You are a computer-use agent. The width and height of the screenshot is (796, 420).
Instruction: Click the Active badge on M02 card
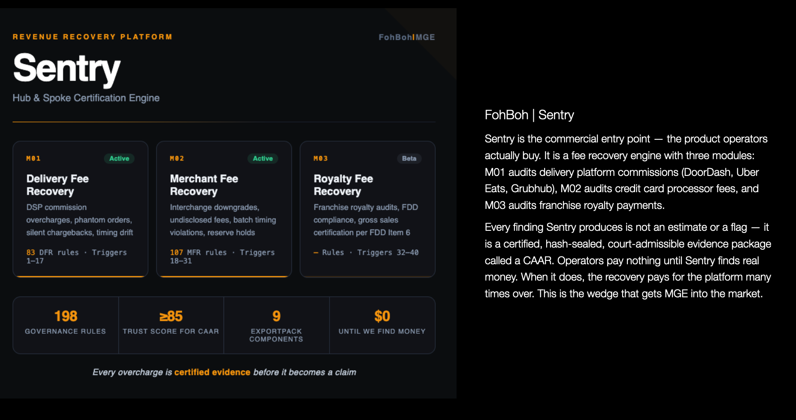[x=263, y=158]
